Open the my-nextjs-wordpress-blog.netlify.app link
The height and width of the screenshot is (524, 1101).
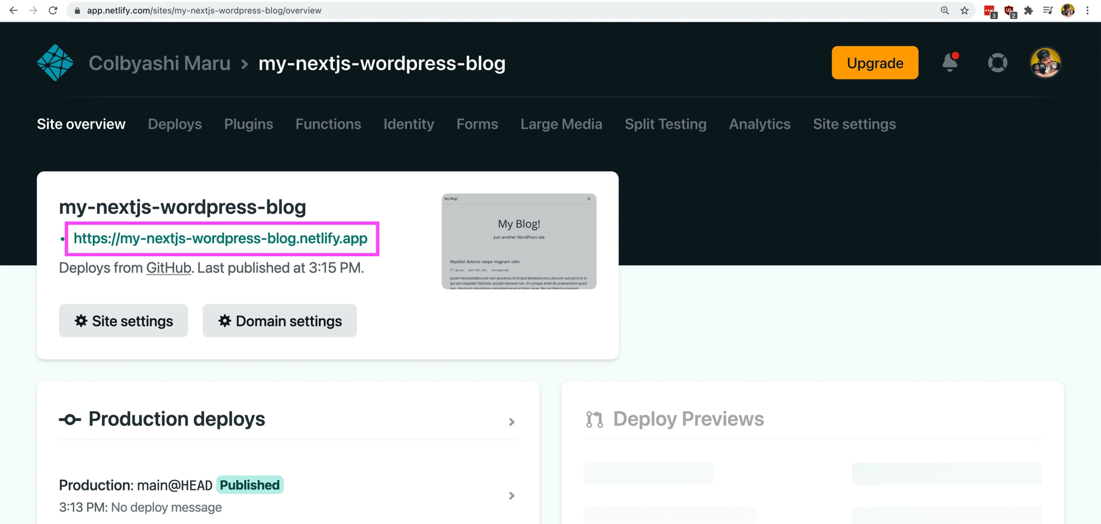click(220, 238)
